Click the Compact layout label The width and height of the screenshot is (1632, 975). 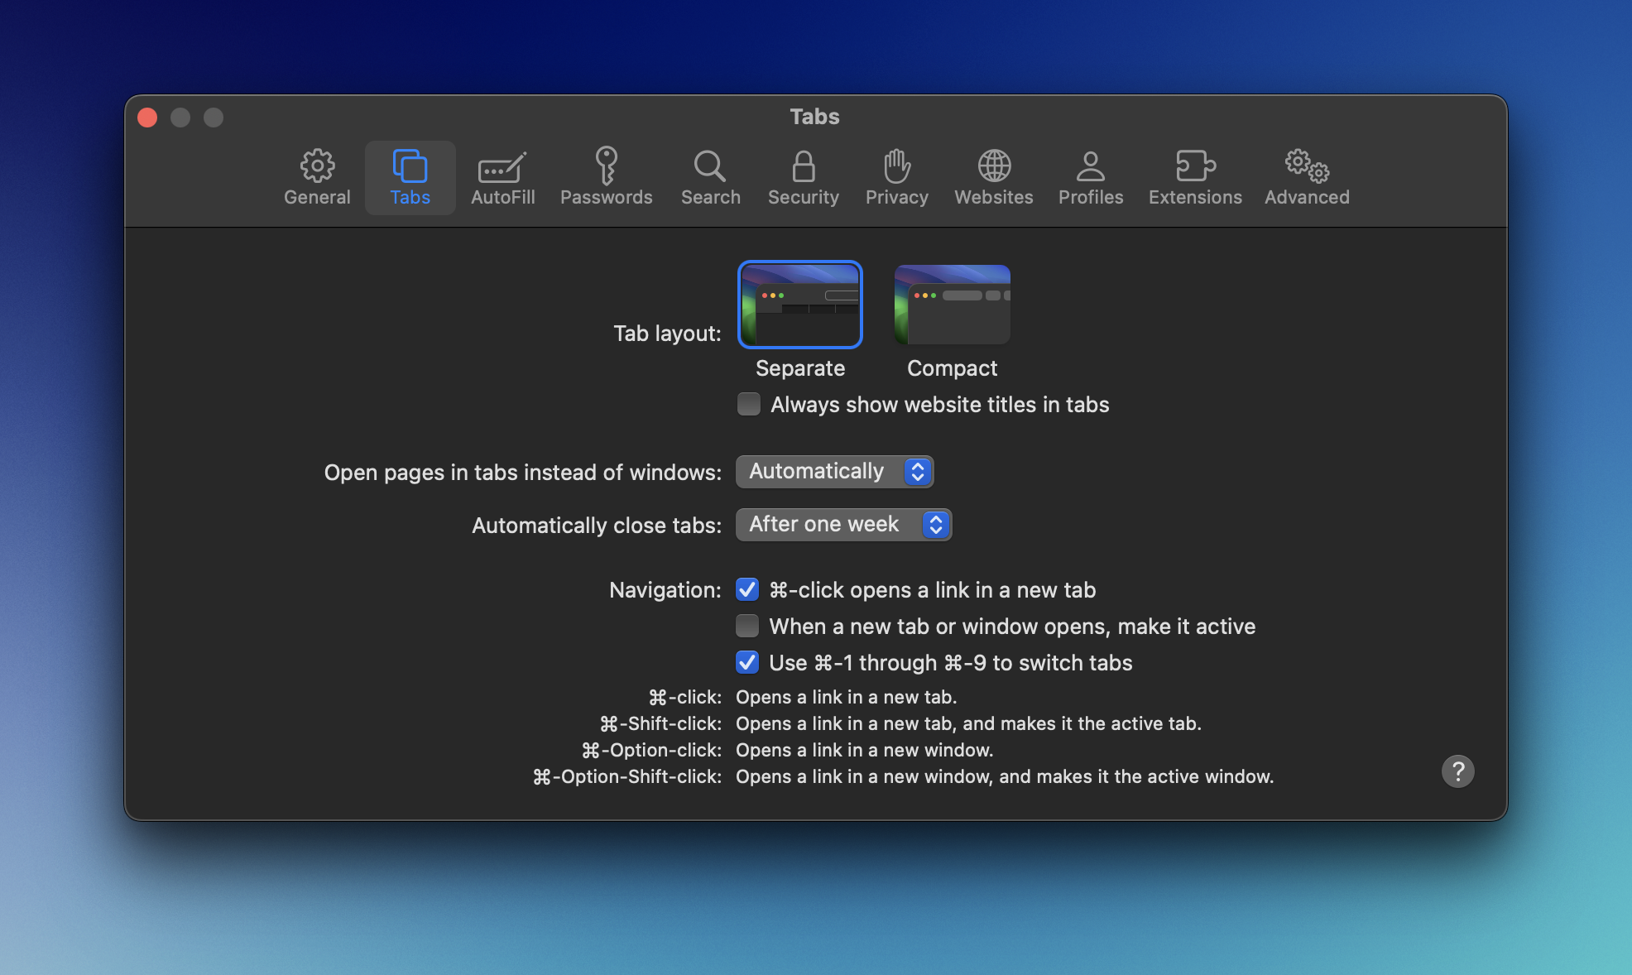[x=952, y=368]
